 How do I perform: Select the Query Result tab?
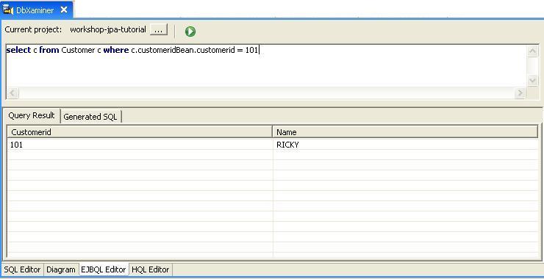pos(32,115)
